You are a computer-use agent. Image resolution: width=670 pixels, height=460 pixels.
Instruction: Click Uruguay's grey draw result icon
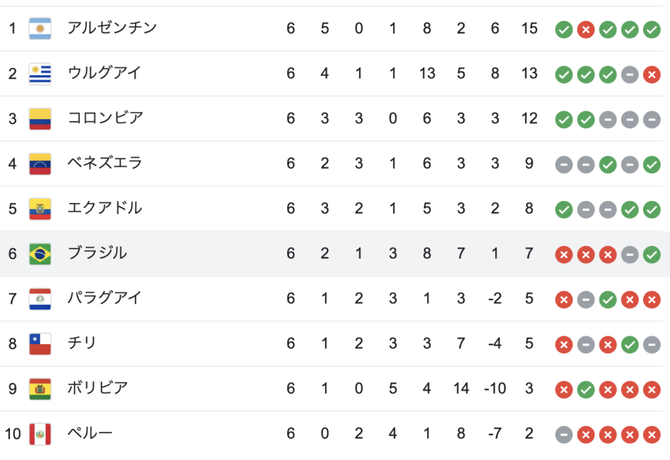[630, 75]
